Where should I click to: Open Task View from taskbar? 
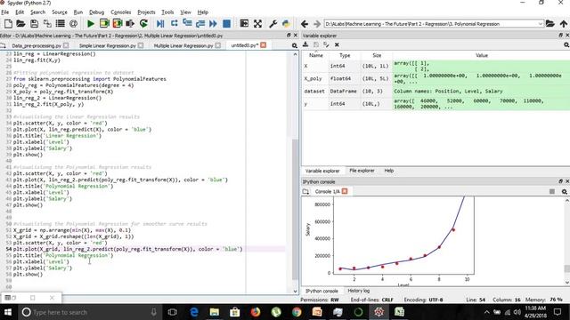173,312
